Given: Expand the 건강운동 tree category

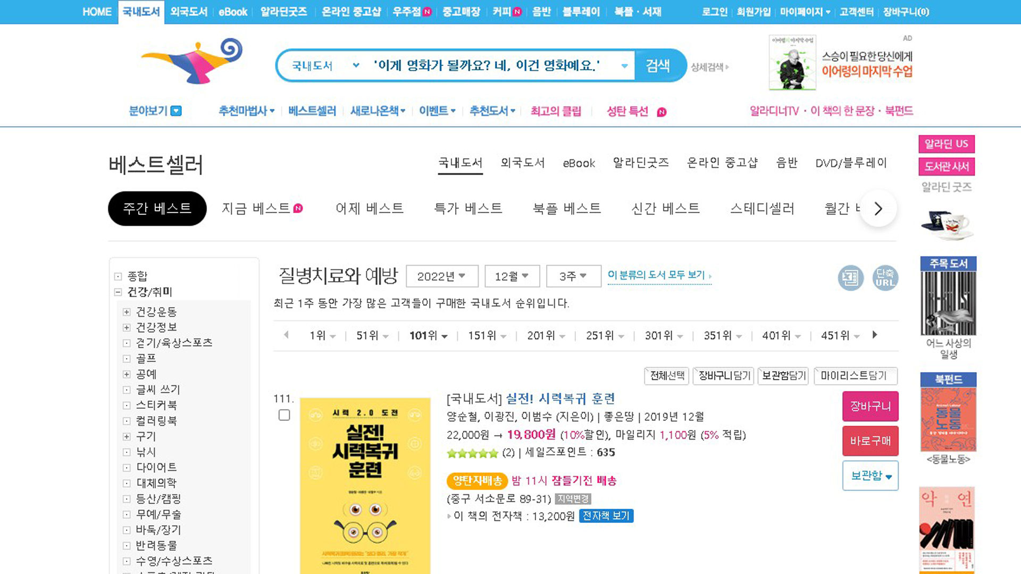Looking at the screenshot, I should coord(127,312).
